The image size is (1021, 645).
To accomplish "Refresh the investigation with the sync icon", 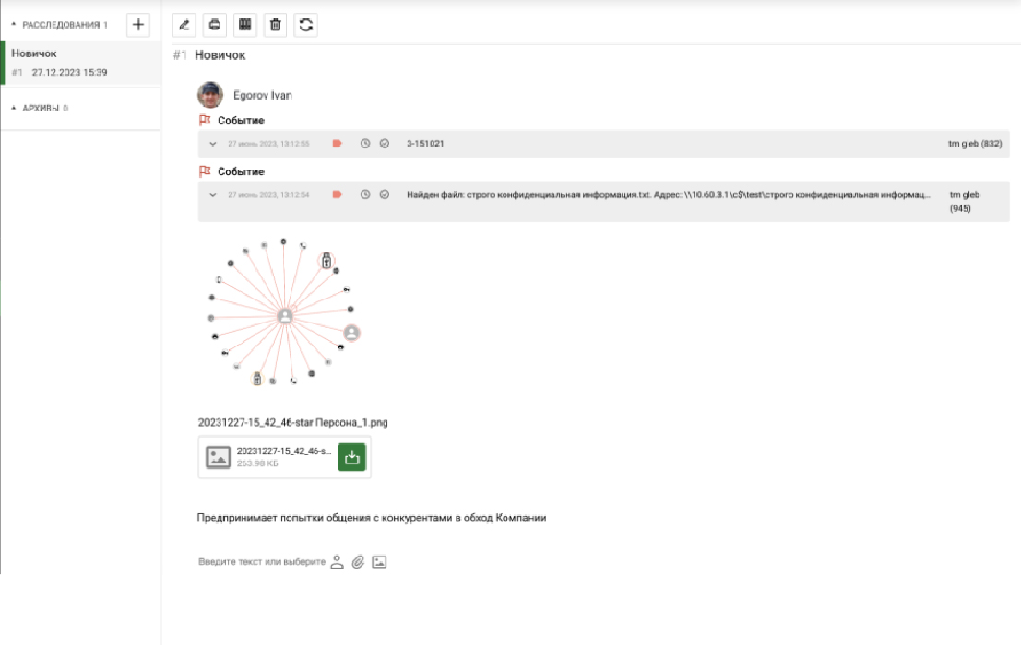I will 306,25.
